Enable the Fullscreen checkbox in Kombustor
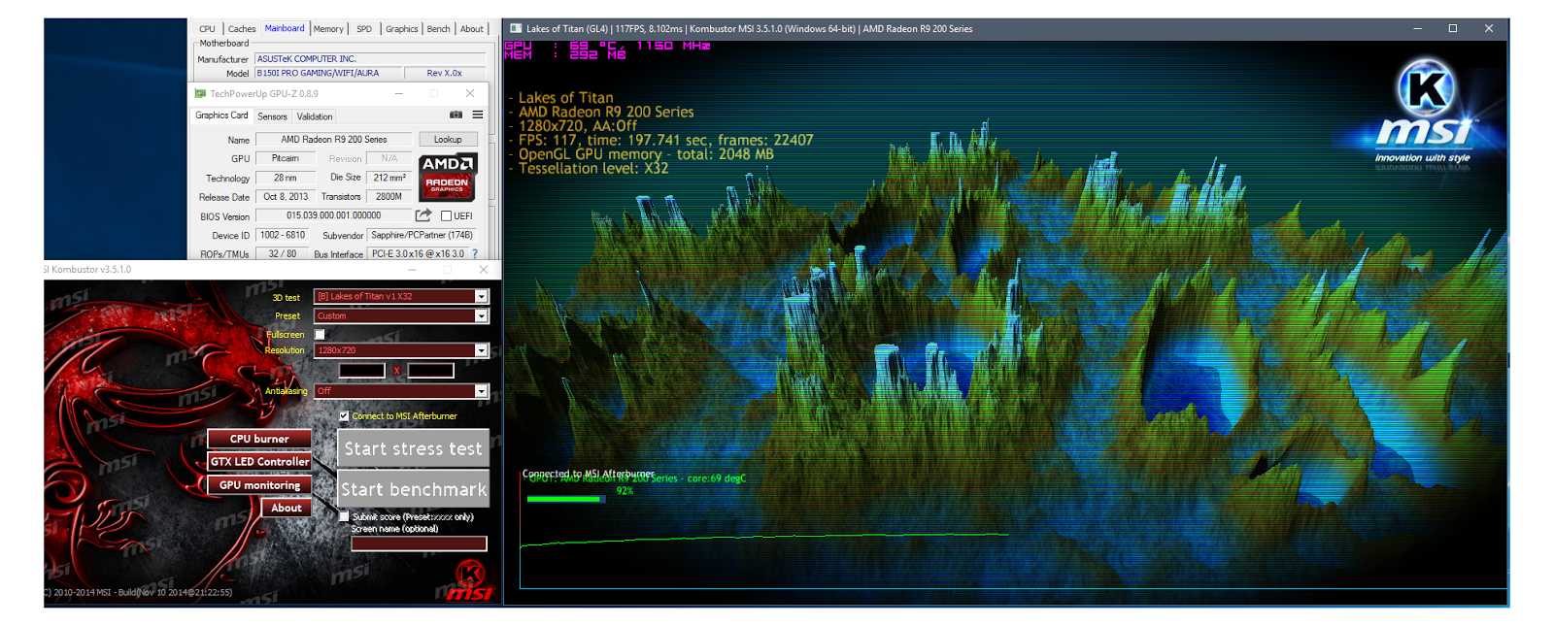 point(320,334)
